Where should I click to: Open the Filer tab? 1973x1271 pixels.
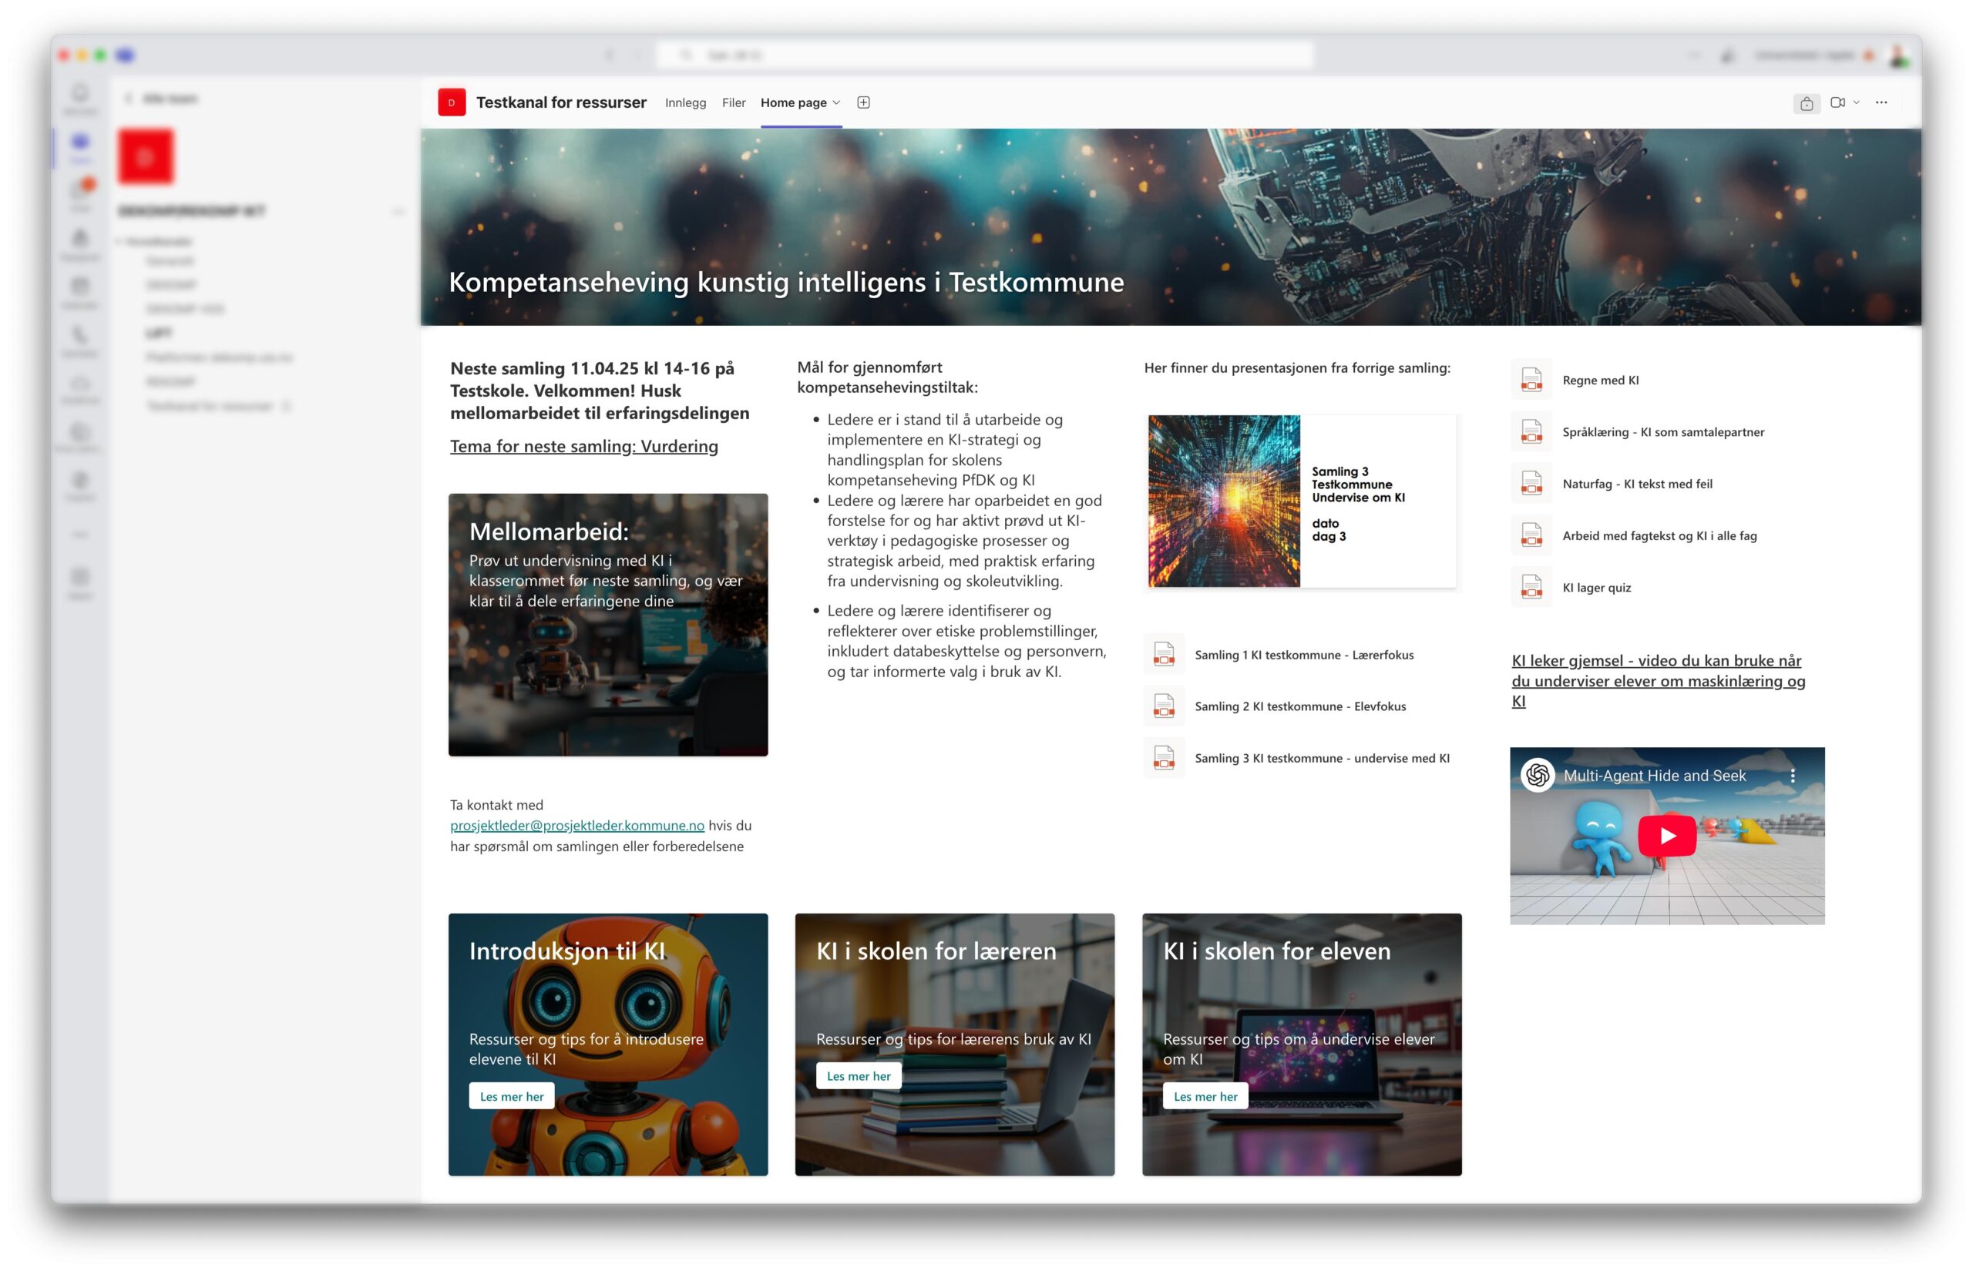[733, 102]
